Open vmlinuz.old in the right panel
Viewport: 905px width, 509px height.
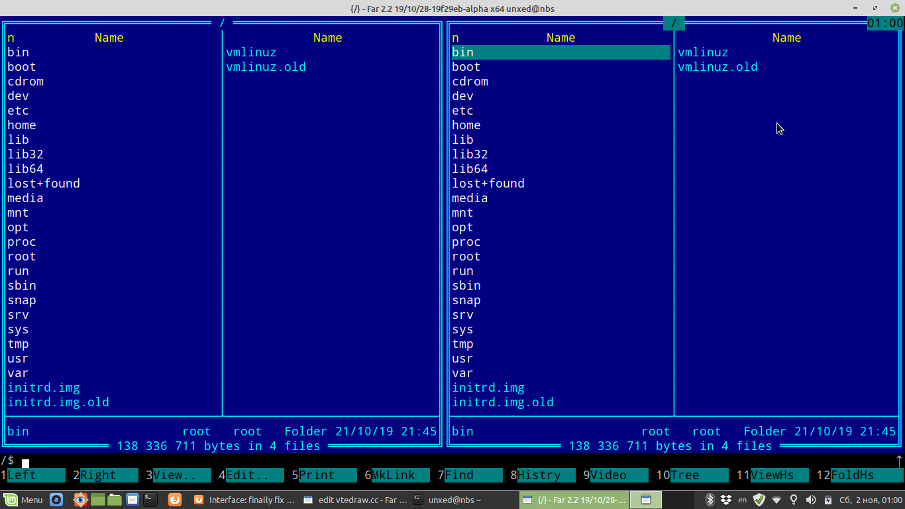[718, 66]
